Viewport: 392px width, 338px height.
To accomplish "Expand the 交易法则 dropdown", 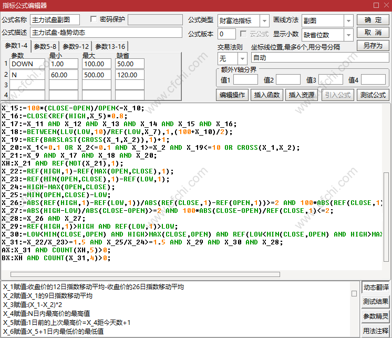I will tap(242, 58).
